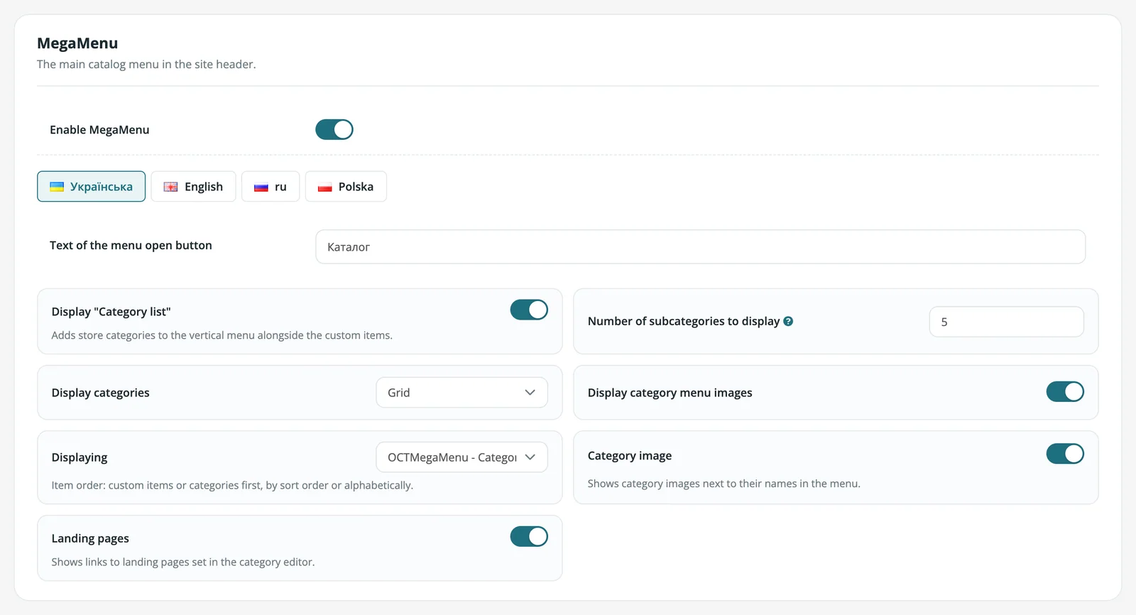1136x615 pixels.
Task: Click the "Category image" label
Action: [630, 456]
